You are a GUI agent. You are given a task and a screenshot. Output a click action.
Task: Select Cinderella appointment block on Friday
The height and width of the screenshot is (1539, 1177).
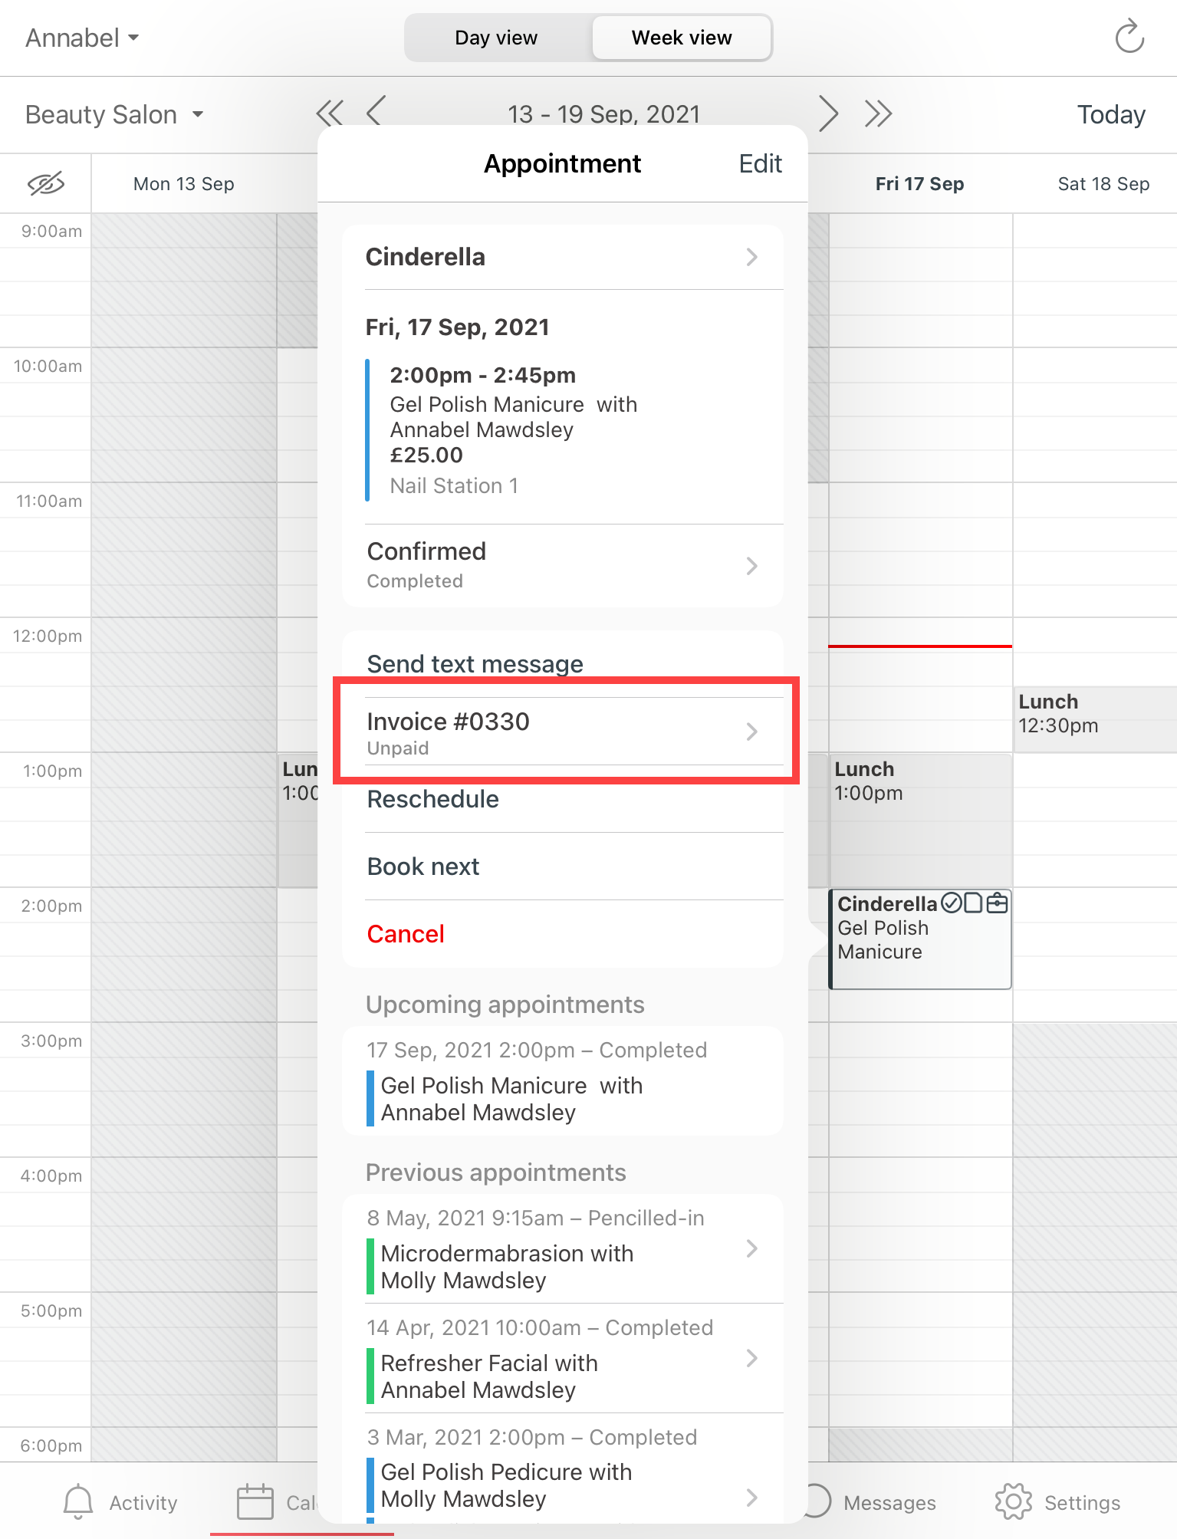919,939
